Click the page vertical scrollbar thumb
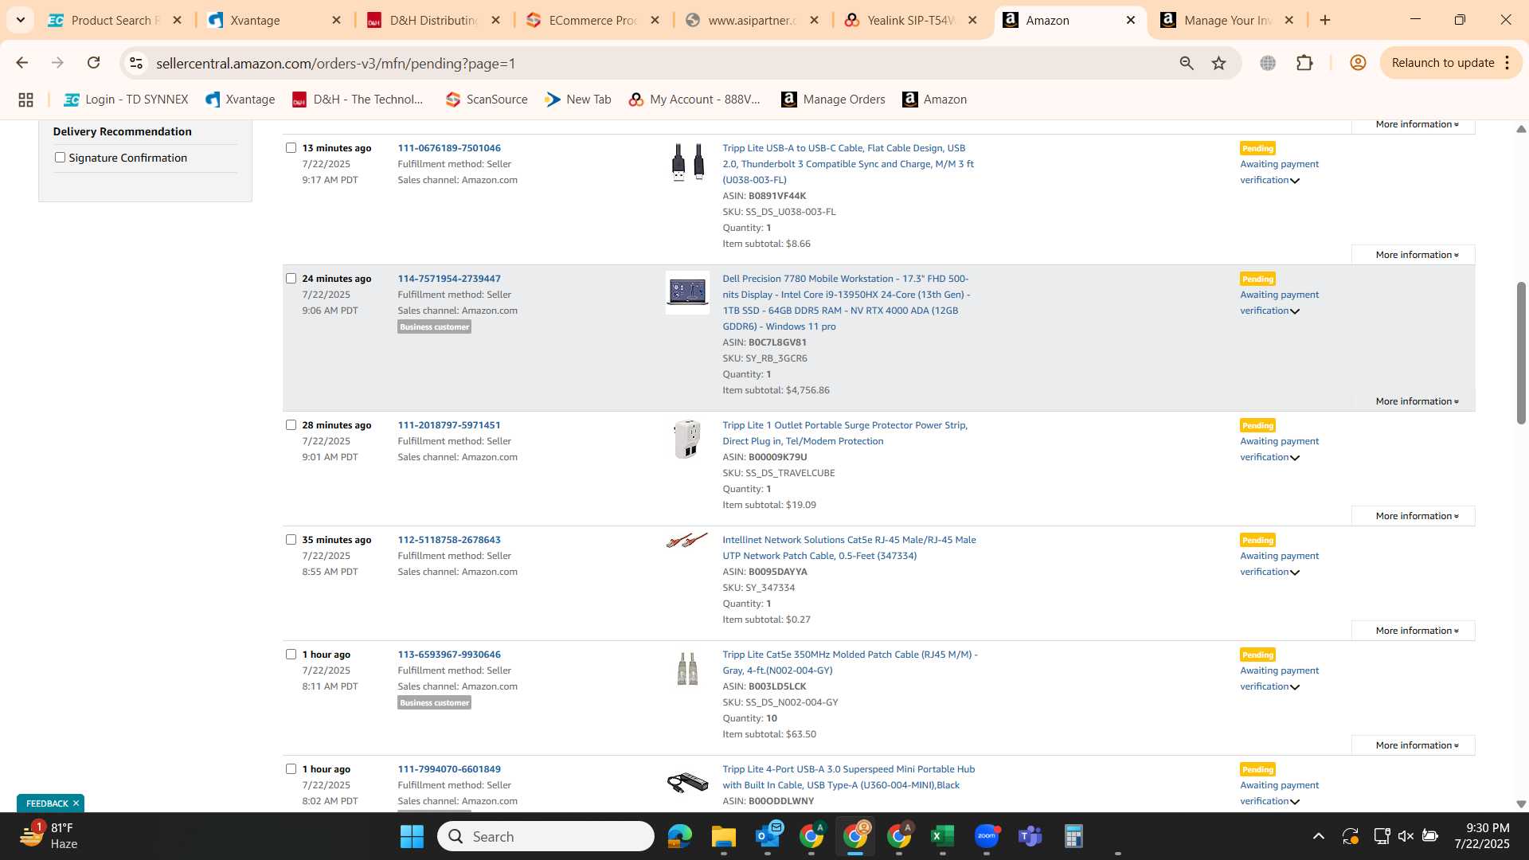 (1521, 353)
